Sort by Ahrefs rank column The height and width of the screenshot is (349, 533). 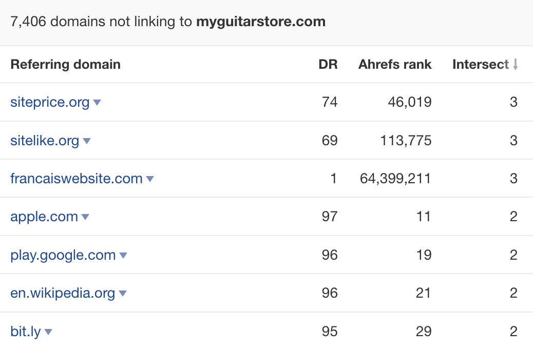pyautogui.click(x=395, y=64)
